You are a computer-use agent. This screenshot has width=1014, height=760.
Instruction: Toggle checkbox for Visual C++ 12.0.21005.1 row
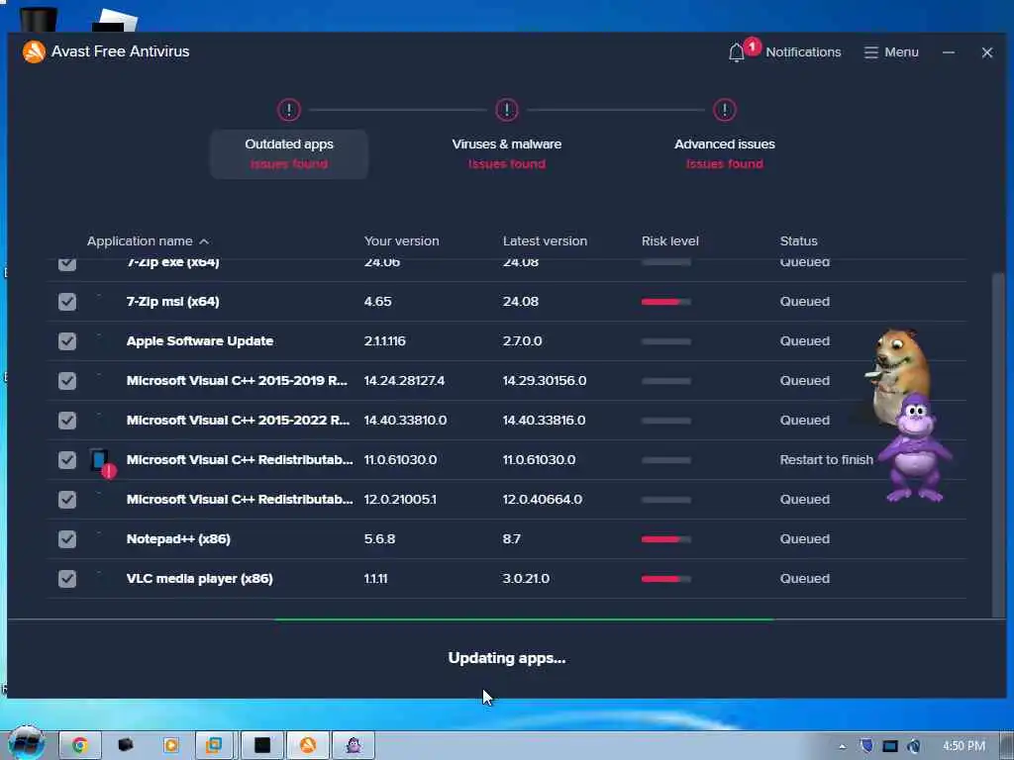(67, 500)
